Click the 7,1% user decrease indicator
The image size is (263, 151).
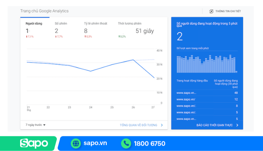click(x=30, y=36)
